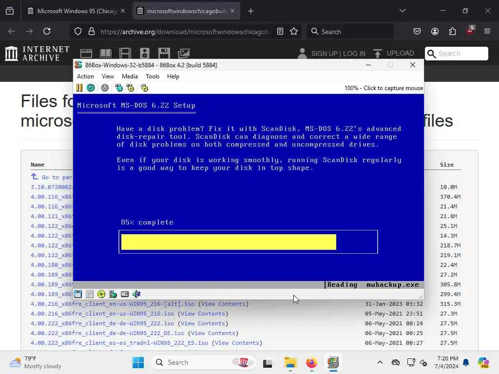Click the gray ACPI shutdown power icon

105,88
